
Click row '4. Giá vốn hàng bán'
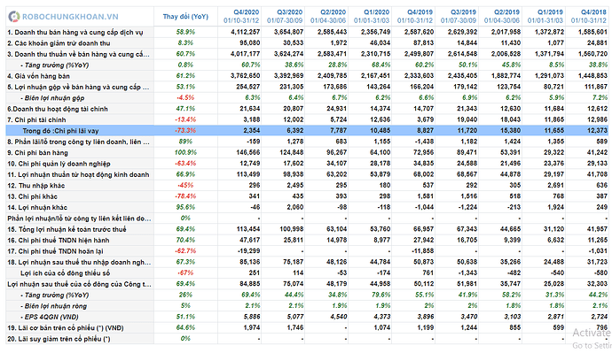click(x=307, y=76)
